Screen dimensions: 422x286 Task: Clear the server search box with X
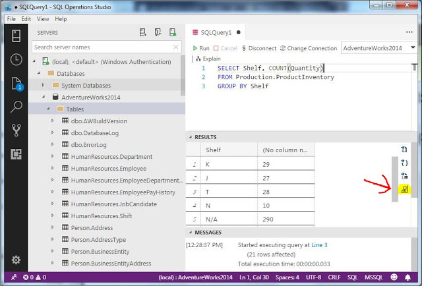pyautogui.click(x=176, y=47)
